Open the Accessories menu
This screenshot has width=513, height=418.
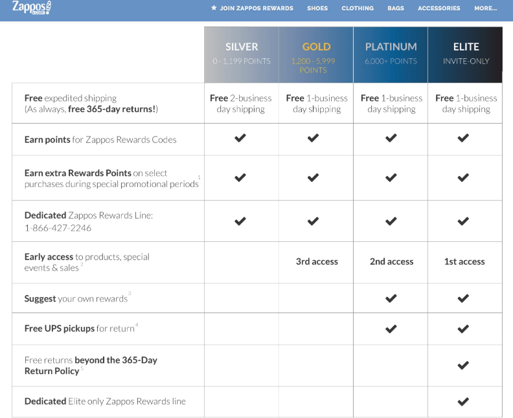[x=439, y=8]
